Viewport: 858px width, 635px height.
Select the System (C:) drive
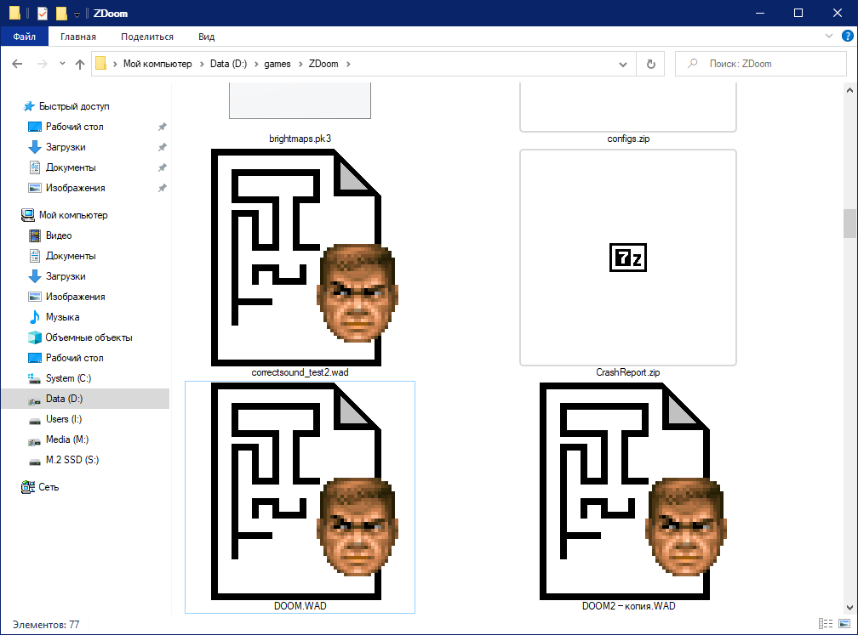[68, 378]
